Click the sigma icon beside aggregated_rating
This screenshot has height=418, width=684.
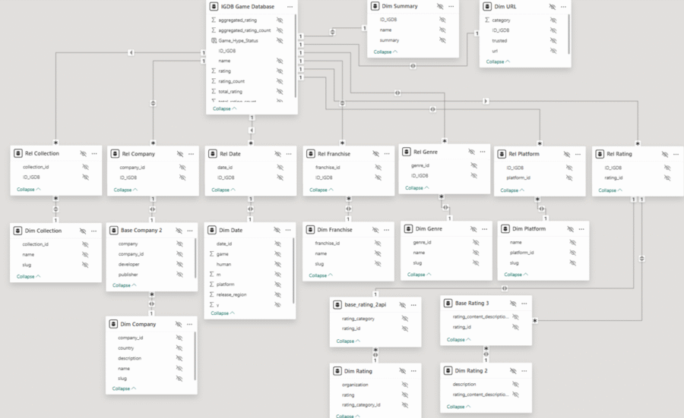point(213,20)
